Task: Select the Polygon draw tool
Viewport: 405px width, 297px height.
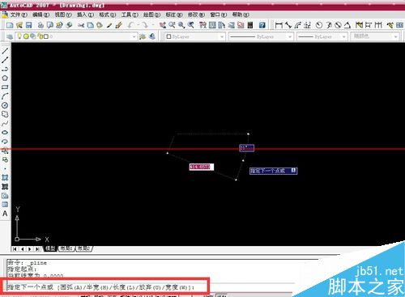Action: [5, 78]
